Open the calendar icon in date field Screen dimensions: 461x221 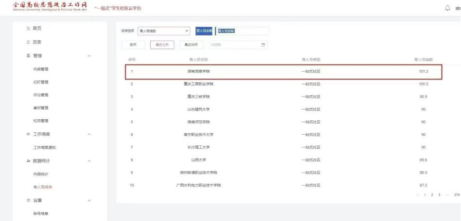pyautogui.click(x=264, y=45)
